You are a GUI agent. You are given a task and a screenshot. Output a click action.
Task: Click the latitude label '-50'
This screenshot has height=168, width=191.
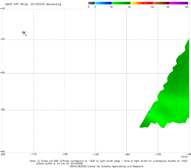tap(2, 72)
